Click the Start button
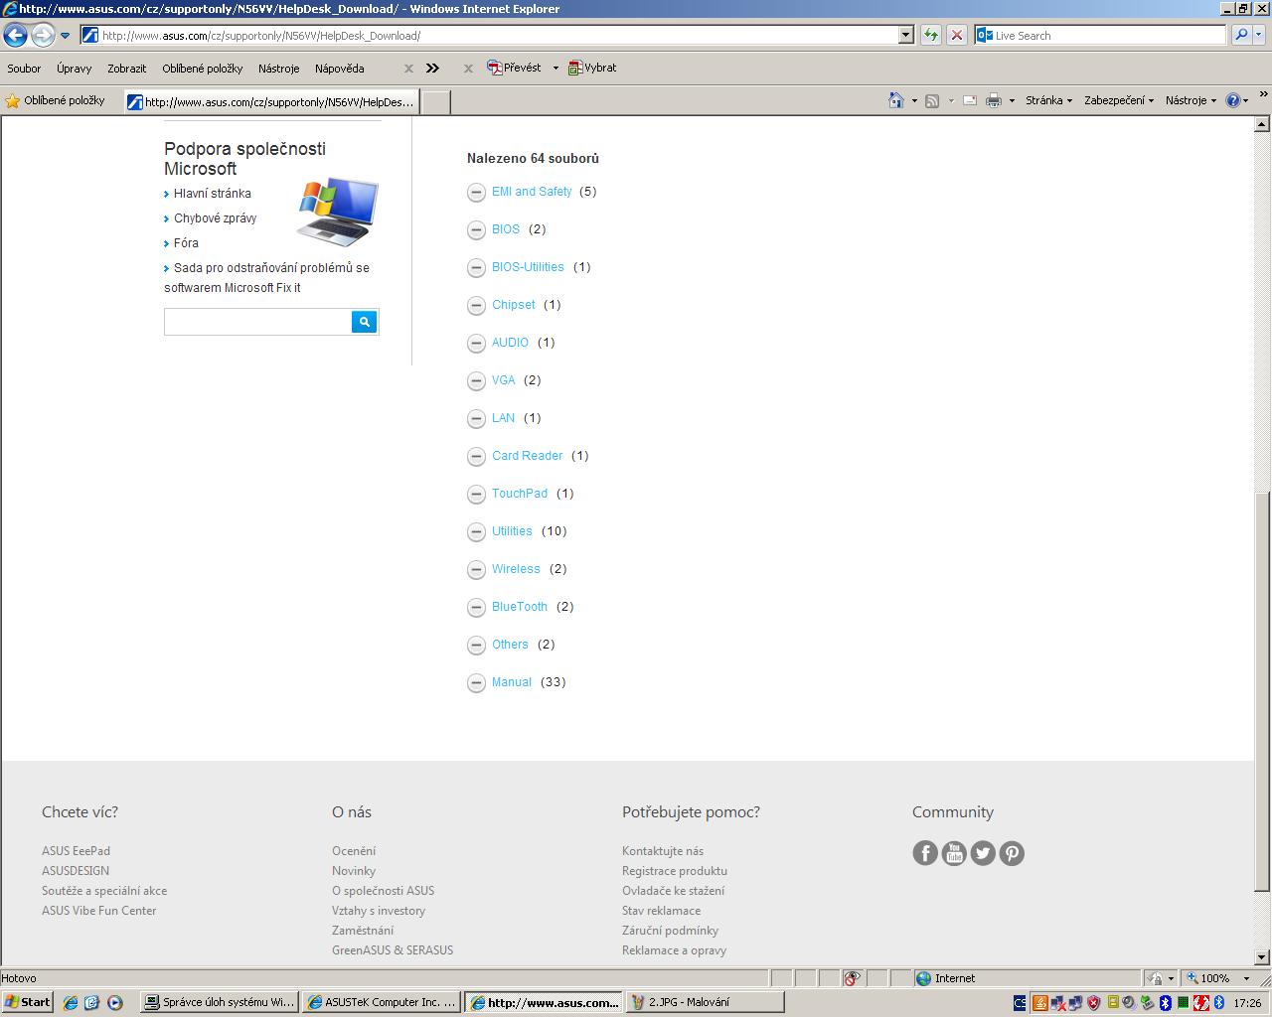Viewport: 1272px width, 1017px height. 27,1002
